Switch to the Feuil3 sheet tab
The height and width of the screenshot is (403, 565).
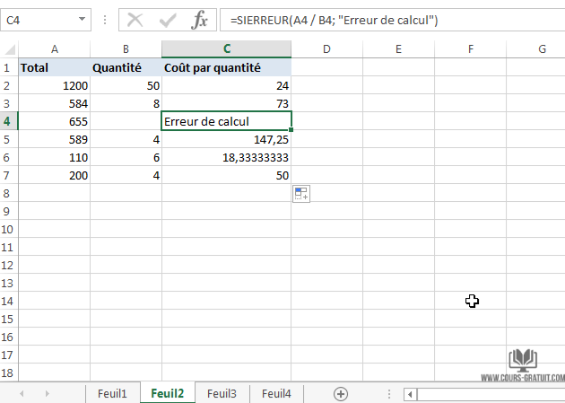222,393
